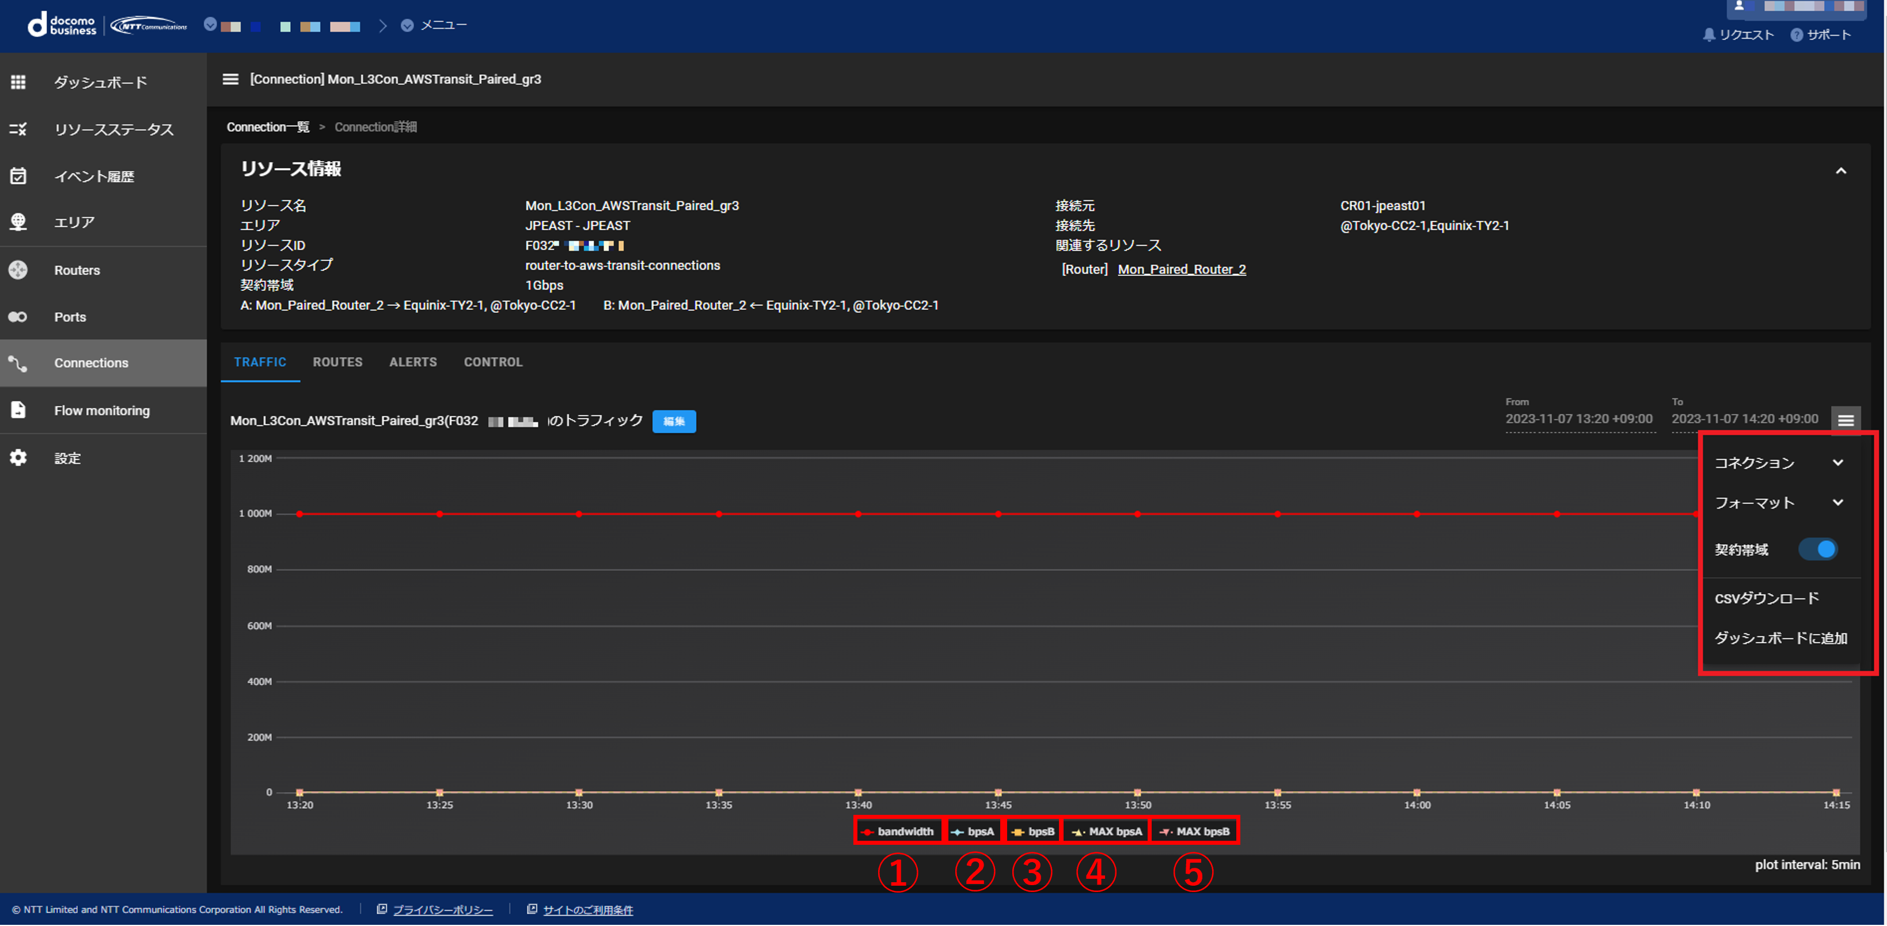Image resolution: width=1887 pixels, height=926 pixels.
Task: Open the Mon_Paired_Router_2 link
Action: click(1182, 269)
